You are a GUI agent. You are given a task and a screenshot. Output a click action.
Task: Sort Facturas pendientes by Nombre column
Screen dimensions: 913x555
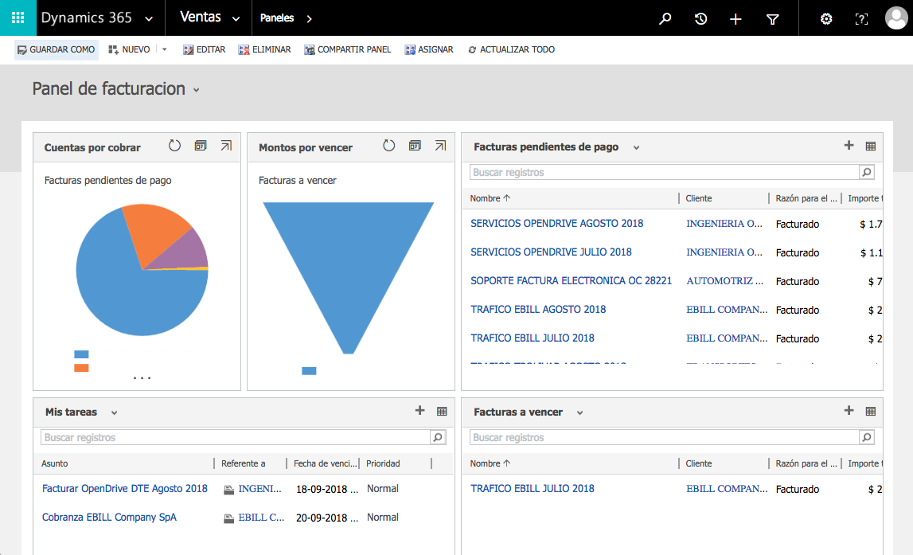[x=490, y=198]
